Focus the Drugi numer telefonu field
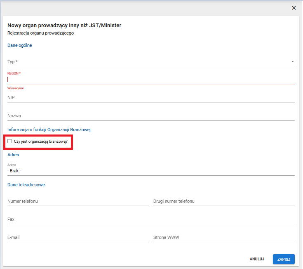This screenshot has height=269, width=303. pos(223,202)
